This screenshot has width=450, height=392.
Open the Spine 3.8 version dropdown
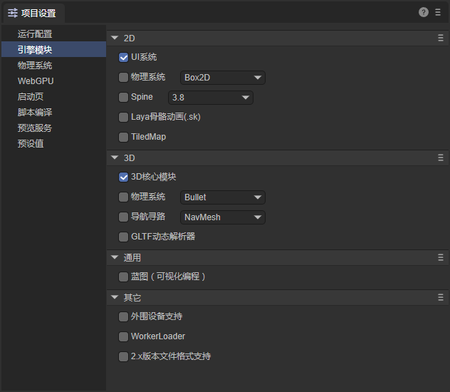pos(210,97)
